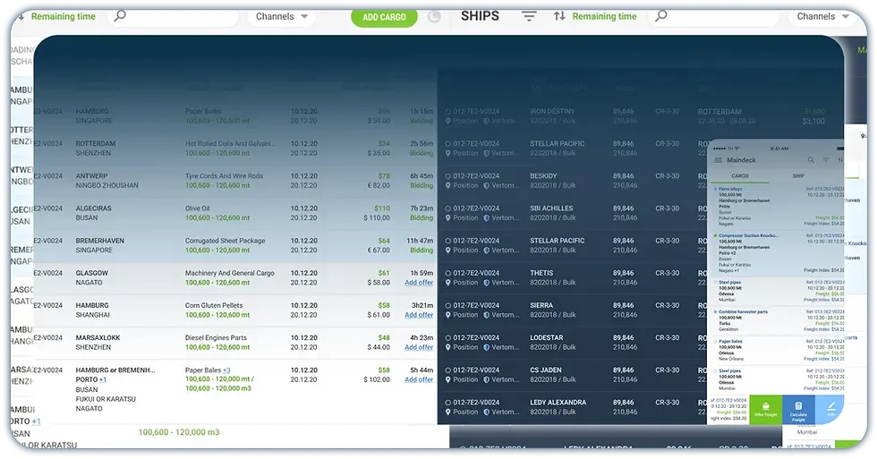
Task: Click the Tyre Cords And Wire Rods cargo name
Action: 225,176
